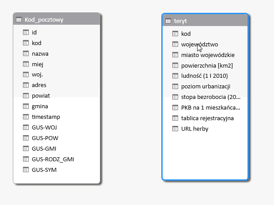Select the powiat field in Kod_pocztowy

pos(41,95)
